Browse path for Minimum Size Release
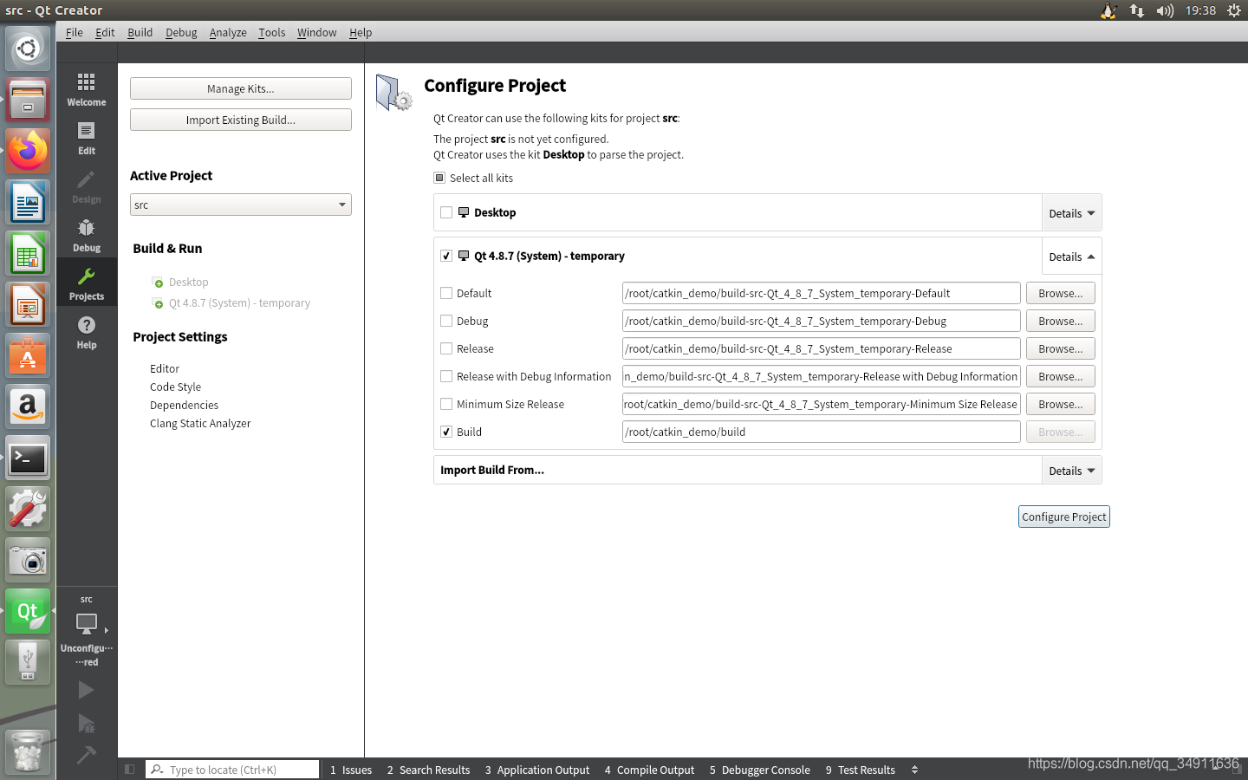 (x=1061, y=404)
